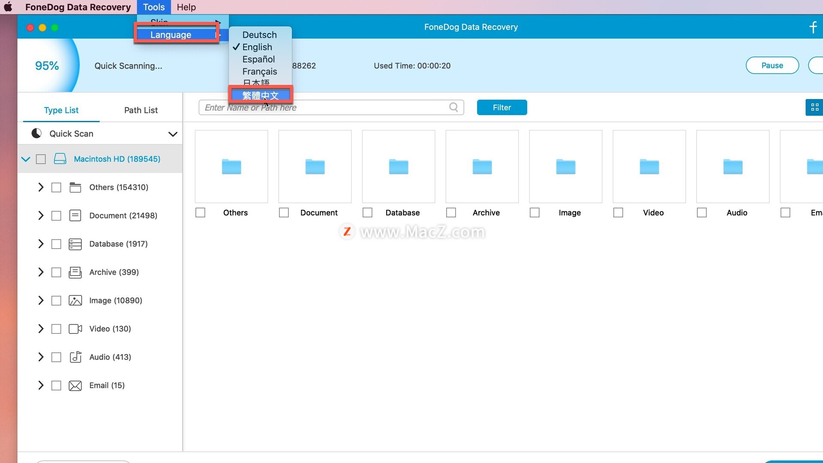Tick checkbox under Others folder thumbnail
Viewport: 823px width, 463px height.
click(200, 213)
